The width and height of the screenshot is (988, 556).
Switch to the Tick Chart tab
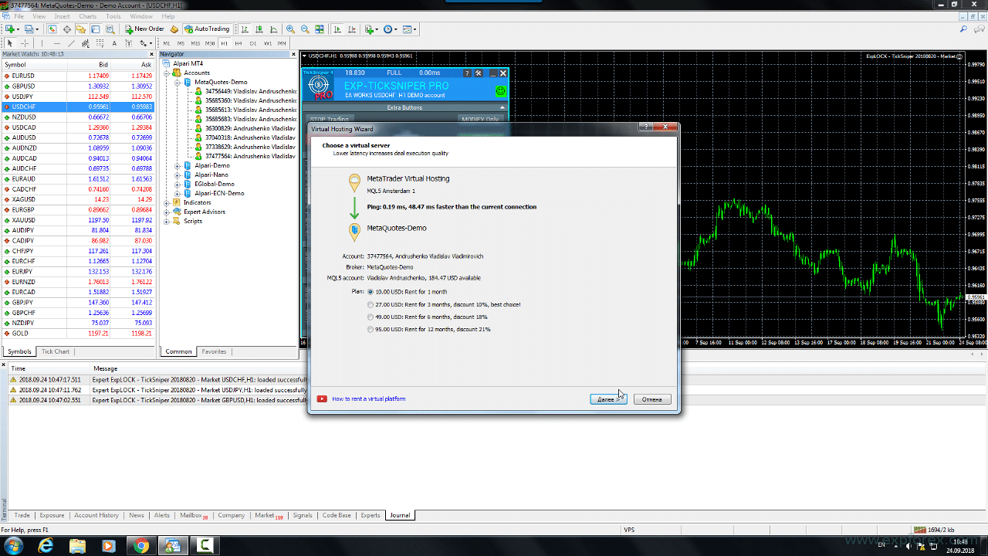click(56, 351)
